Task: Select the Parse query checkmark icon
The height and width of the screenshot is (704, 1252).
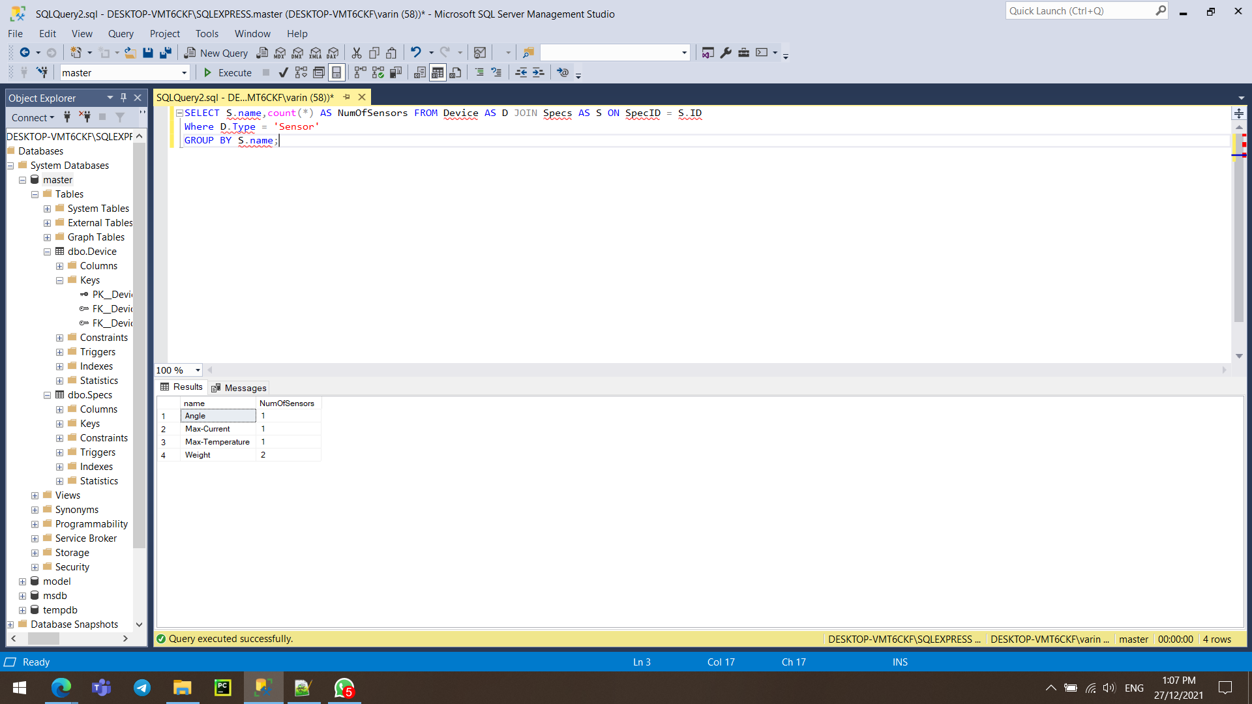Action: pos(283,72)
